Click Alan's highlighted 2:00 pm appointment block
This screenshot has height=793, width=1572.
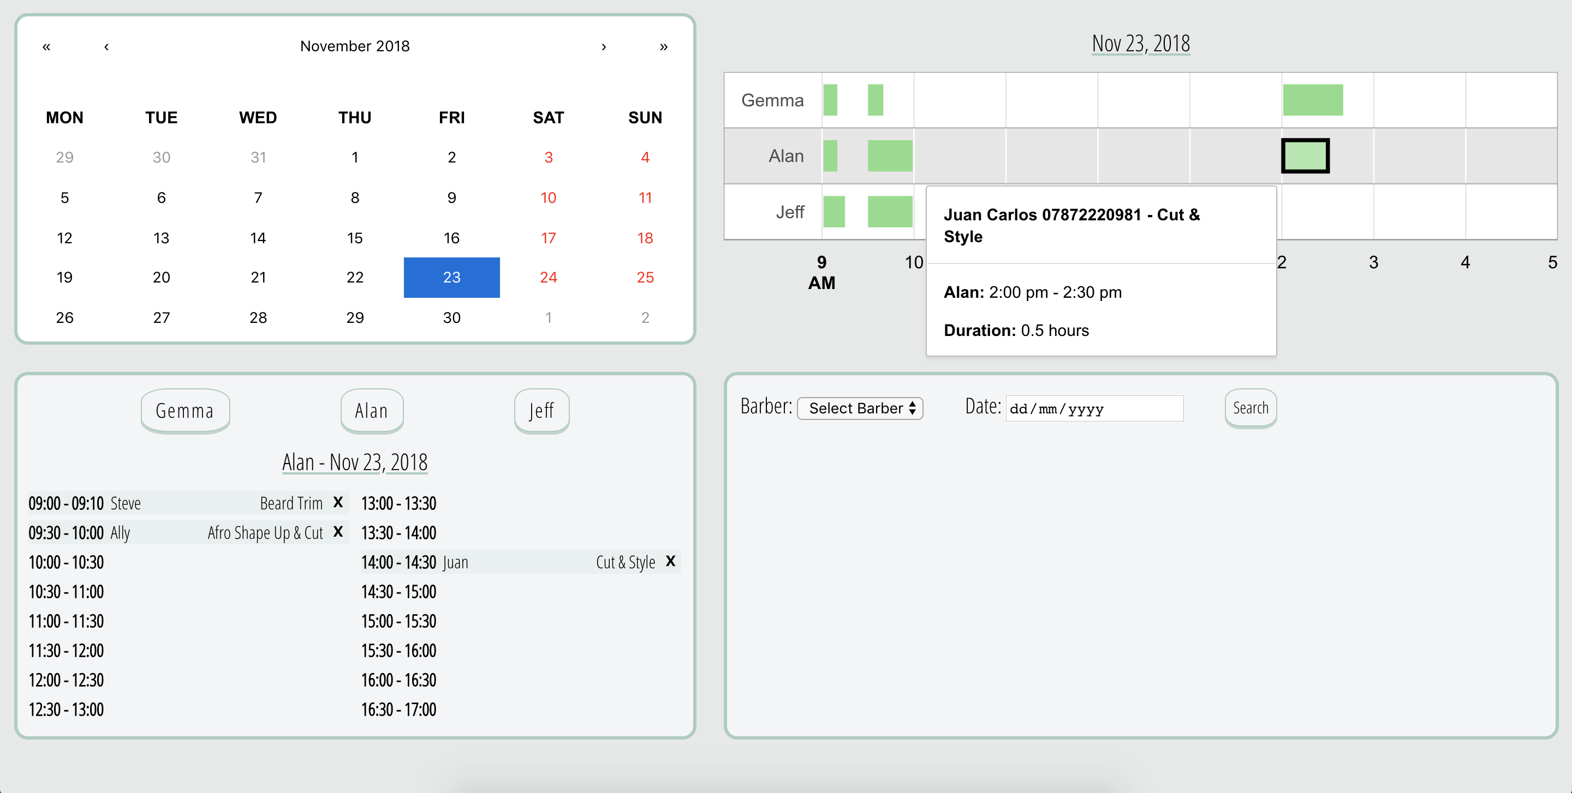coord(1305,155)
